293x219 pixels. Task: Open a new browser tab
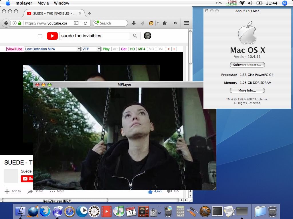(x=90, y=14)
